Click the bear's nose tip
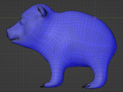This screenshot has width=123, height=92. click(7, 33)
